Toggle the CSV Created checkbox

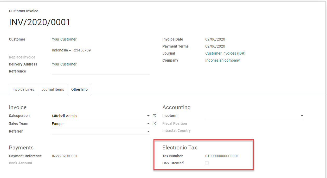point(207,163)
